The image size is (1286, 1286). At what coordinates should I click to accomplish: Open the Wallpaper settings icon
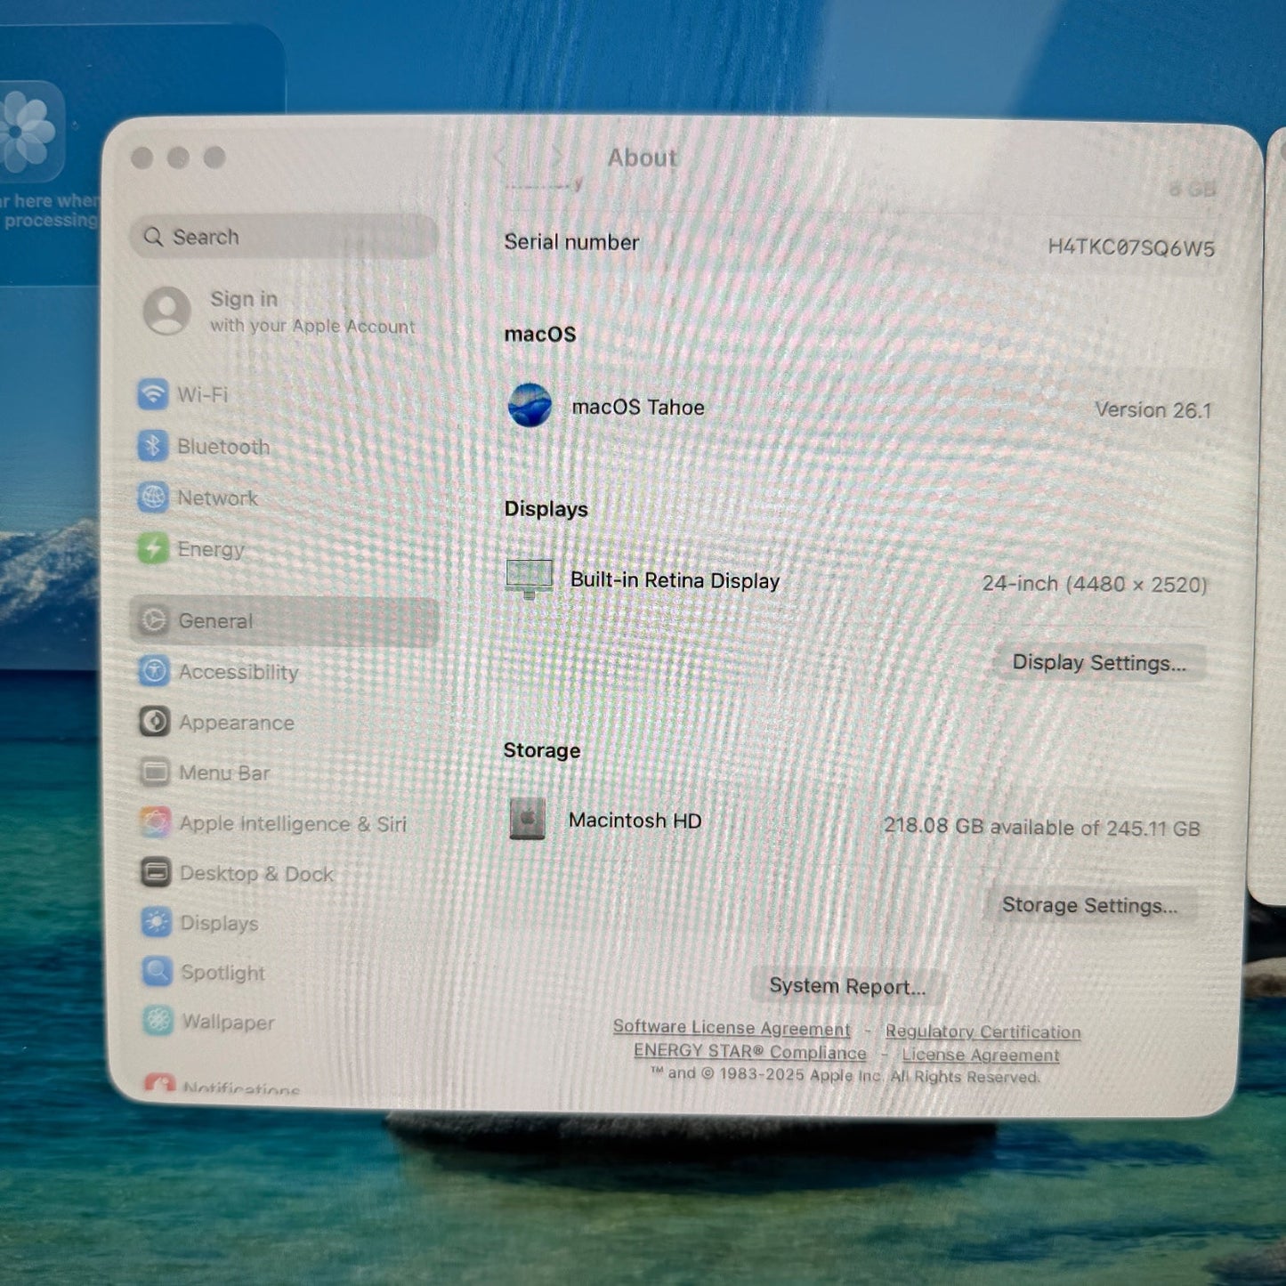point(158,1021)
